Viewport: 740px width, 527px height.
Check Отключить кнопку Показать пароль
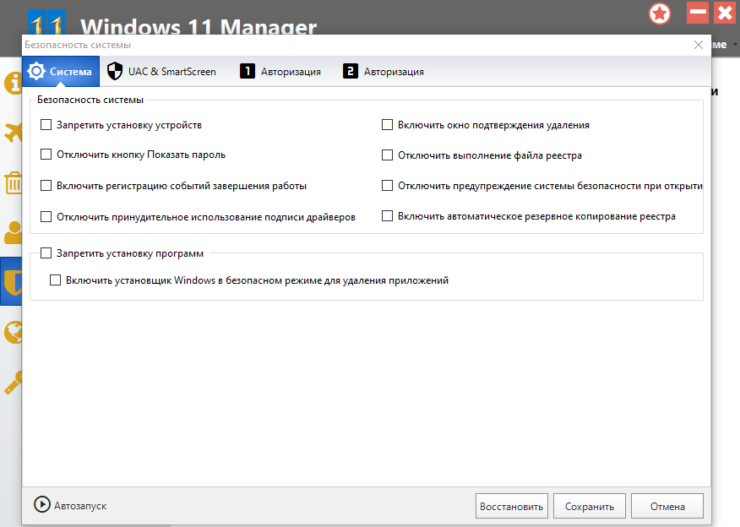click(46, 155)
